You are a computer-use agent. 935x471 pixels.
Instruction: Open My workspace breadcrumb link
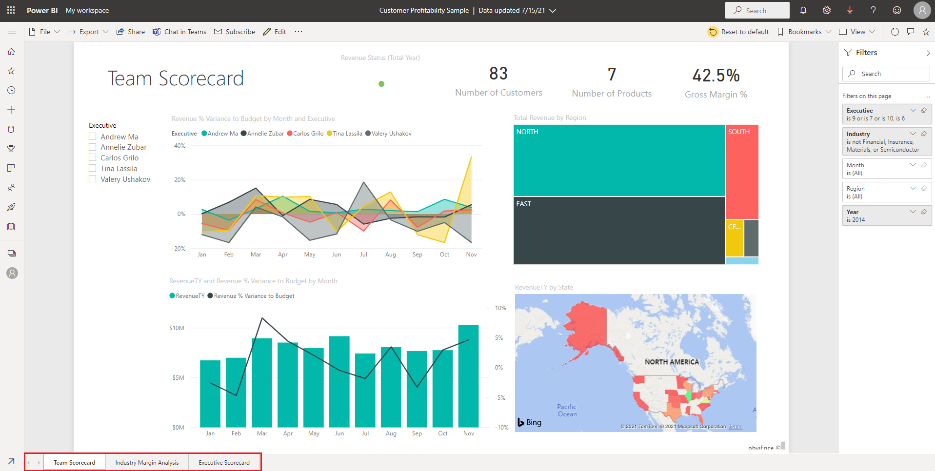pos(87,10)
